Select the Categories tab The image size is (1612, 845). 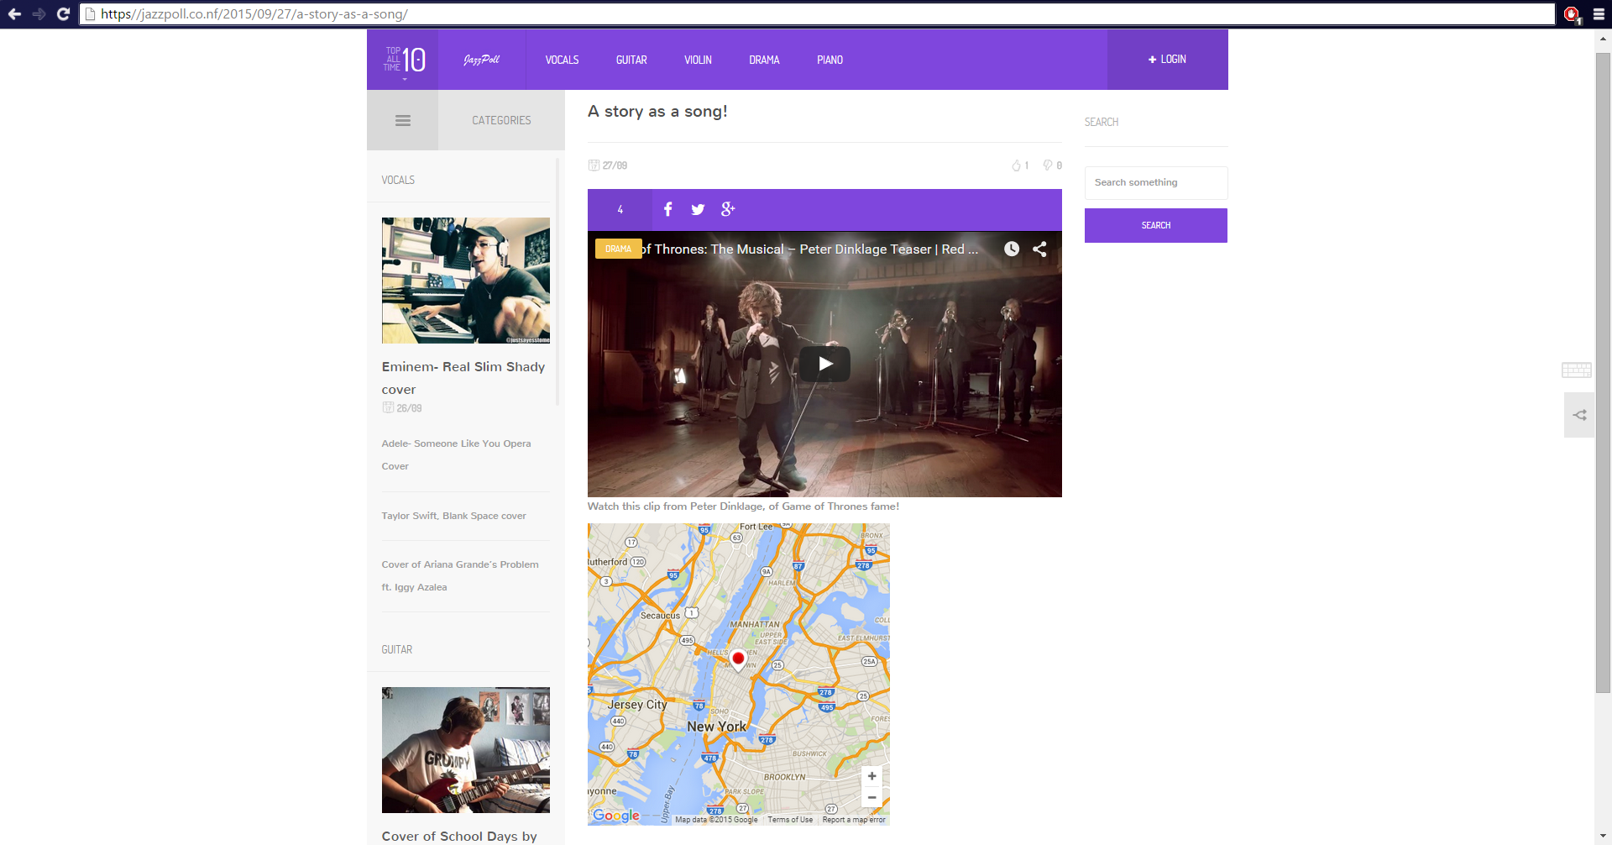[x=501, y=120]
